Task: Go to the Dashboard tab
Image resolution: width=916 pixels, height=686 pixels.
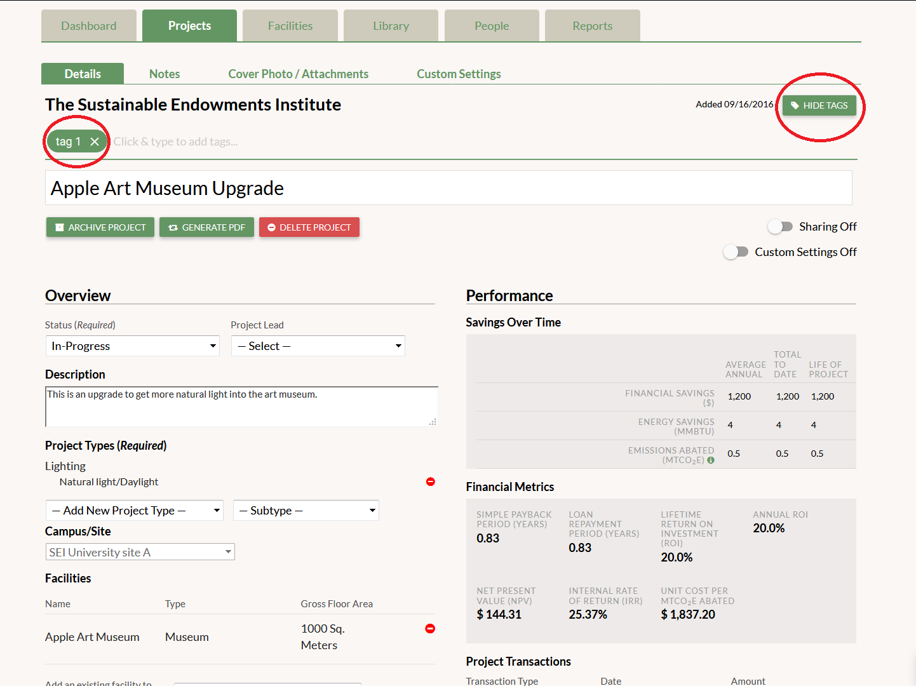Action: tap(89, 26)
